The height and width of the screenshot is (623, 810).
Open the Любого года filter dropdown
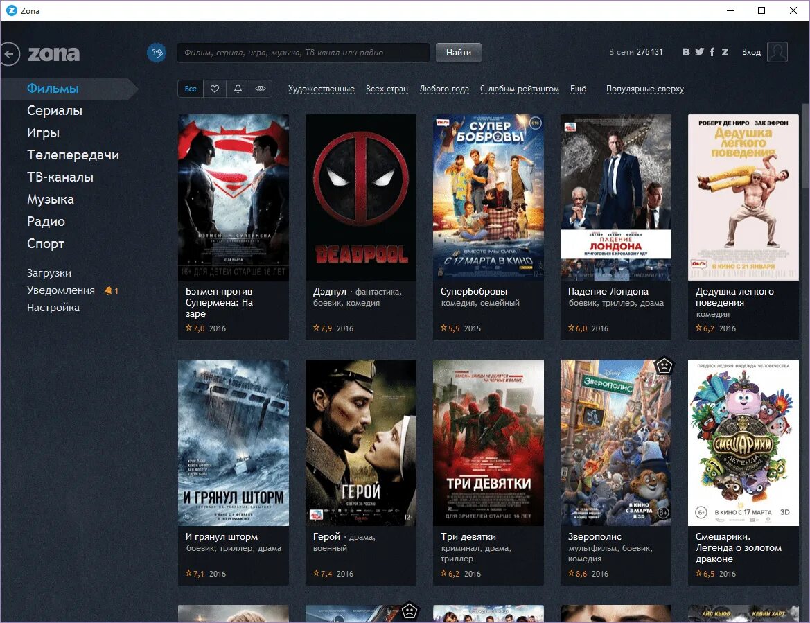443,89
